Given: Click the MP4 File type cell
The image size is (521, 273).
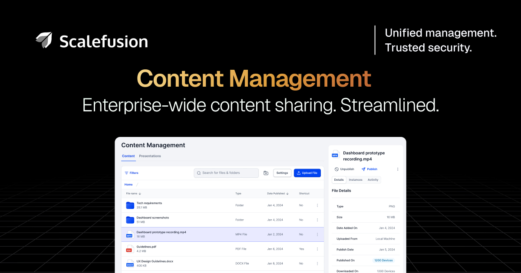Looking at the screenshot, I should coord(241,234).
